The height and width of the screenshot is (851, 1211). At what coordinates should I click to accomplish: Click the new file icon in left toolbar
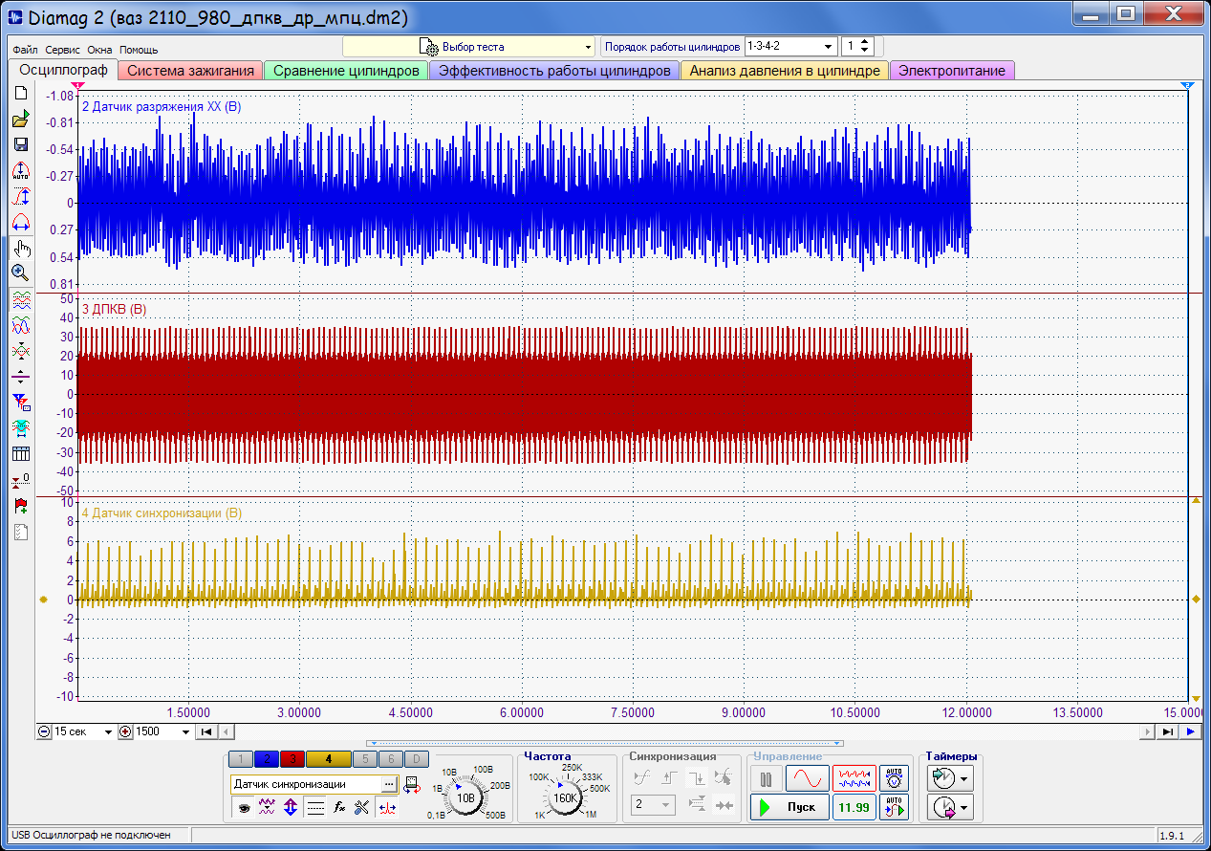tap(20, 95)
